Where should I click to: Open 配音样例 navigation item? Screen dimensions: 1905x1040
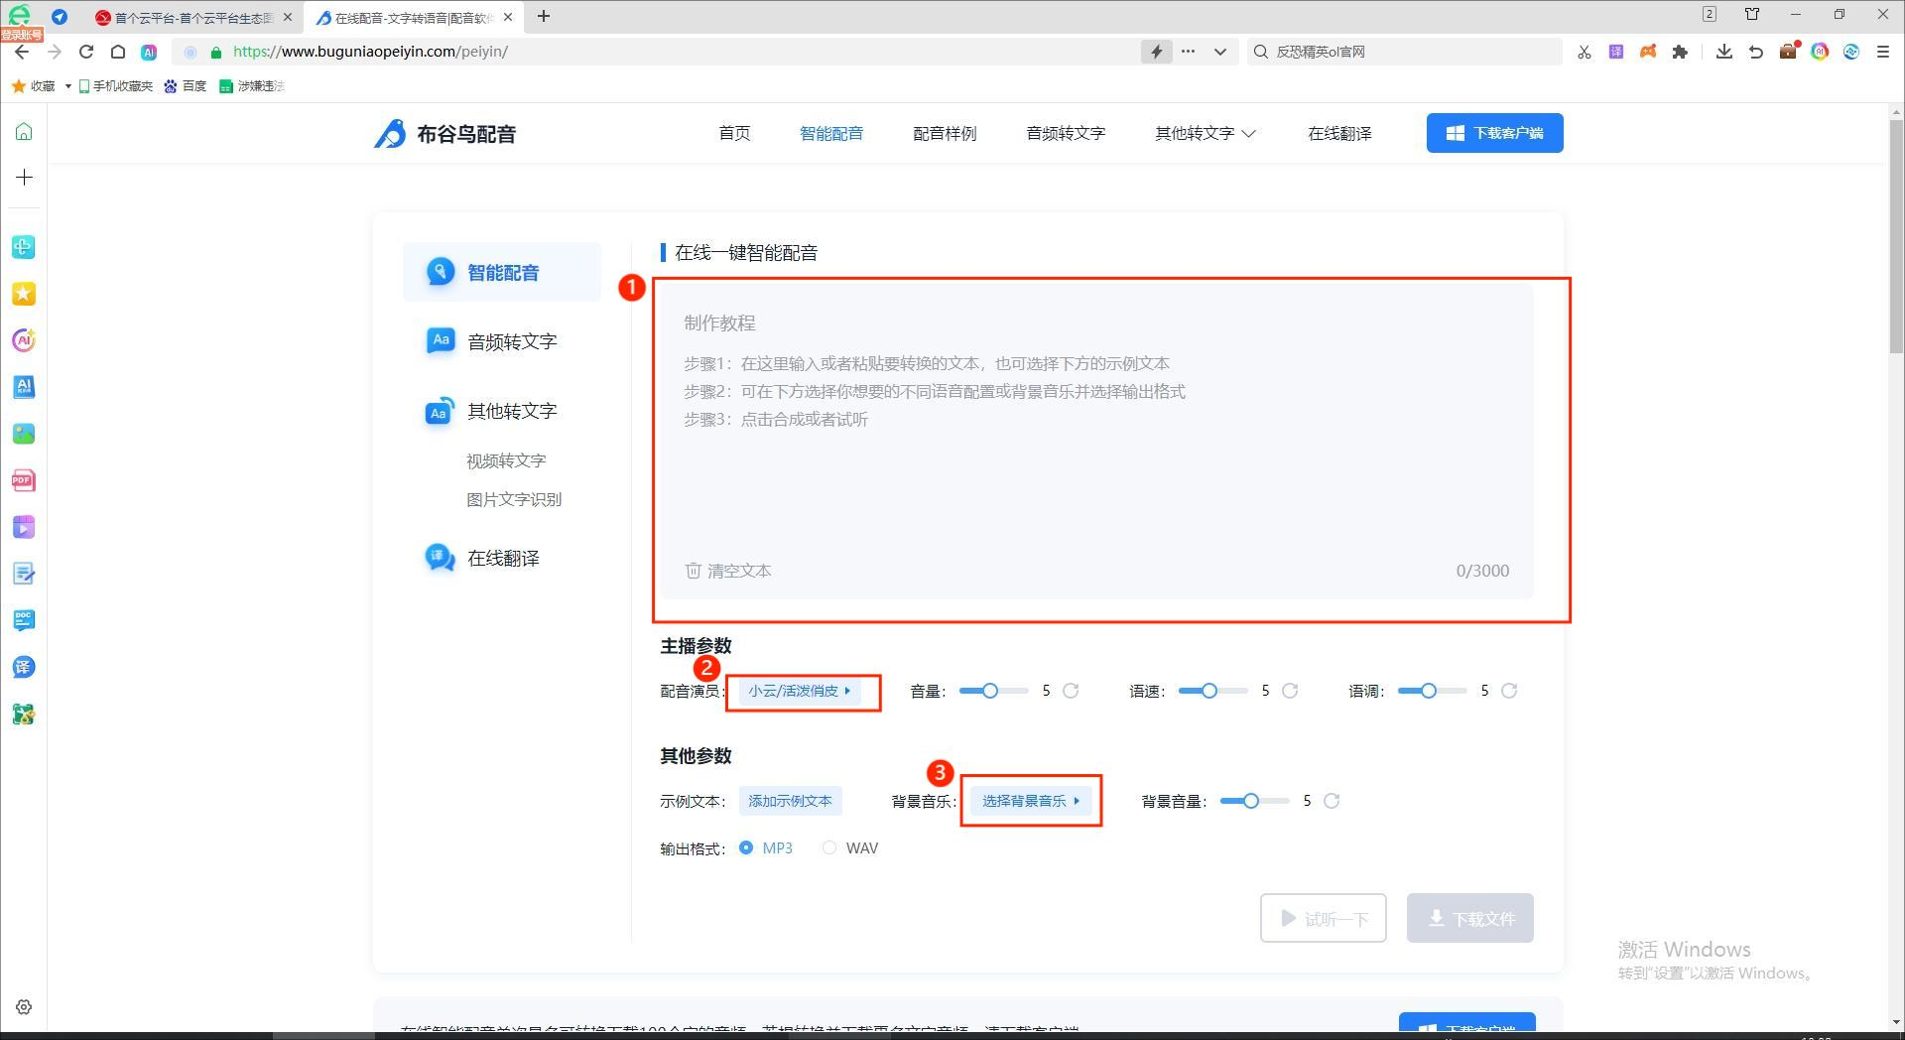[x=945, y=133]
